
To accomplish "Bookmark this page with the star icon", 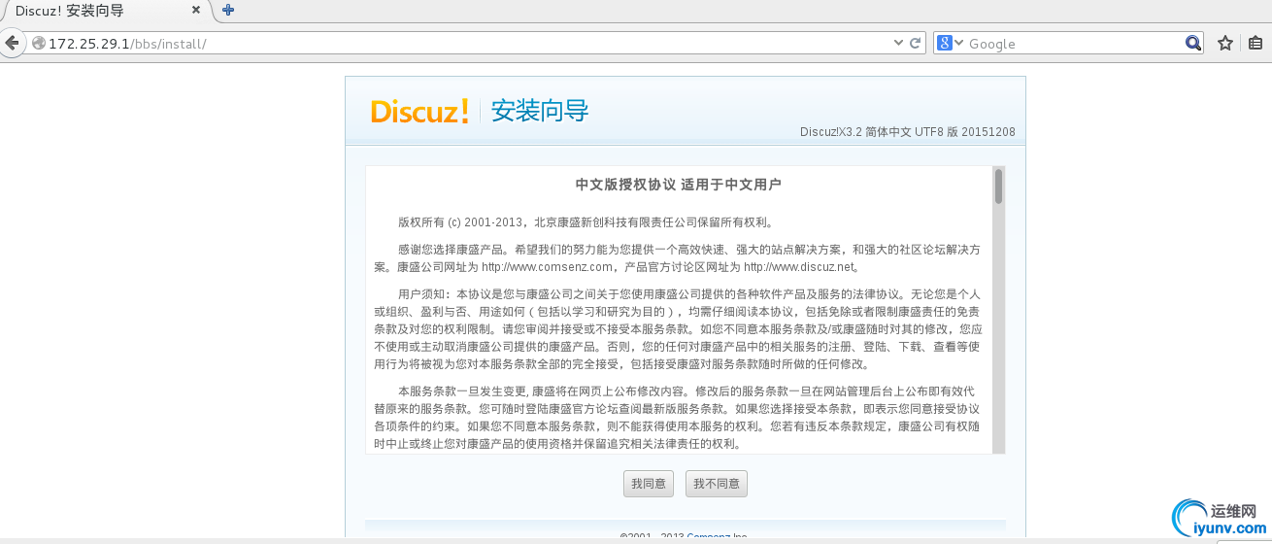I will point(1225,43).
